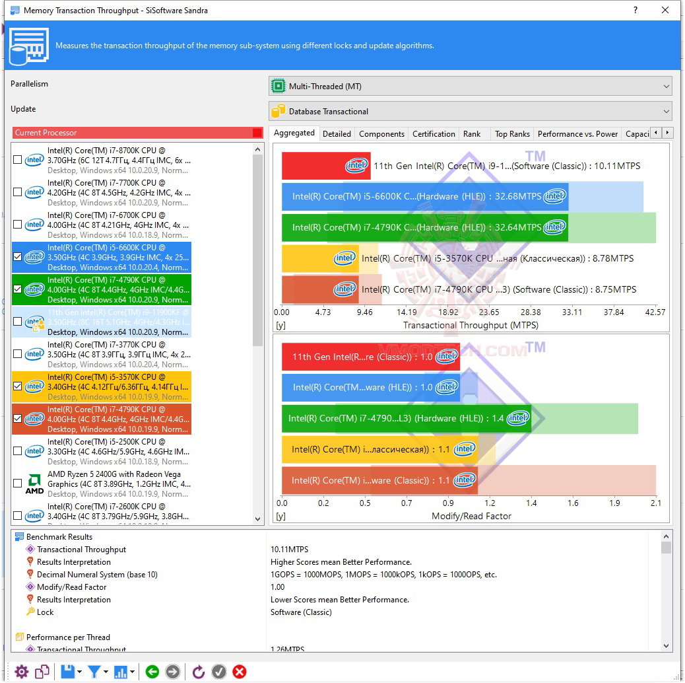The width and height of the screenshot is (685, 683).
Task: Click the bar chart icon
Action: coord(121,672)
